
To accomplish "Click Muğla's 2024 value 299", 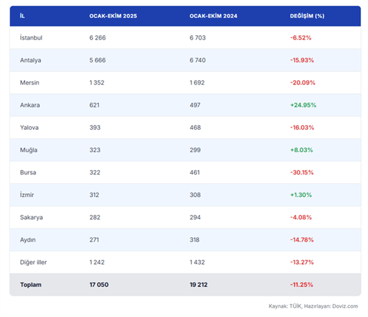I will (195, 150).
